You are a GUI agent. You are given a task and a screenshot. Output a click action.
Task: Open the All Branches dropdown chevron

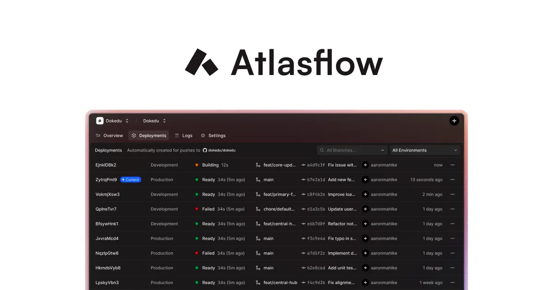pyautogui.click(x=382, y=150)
